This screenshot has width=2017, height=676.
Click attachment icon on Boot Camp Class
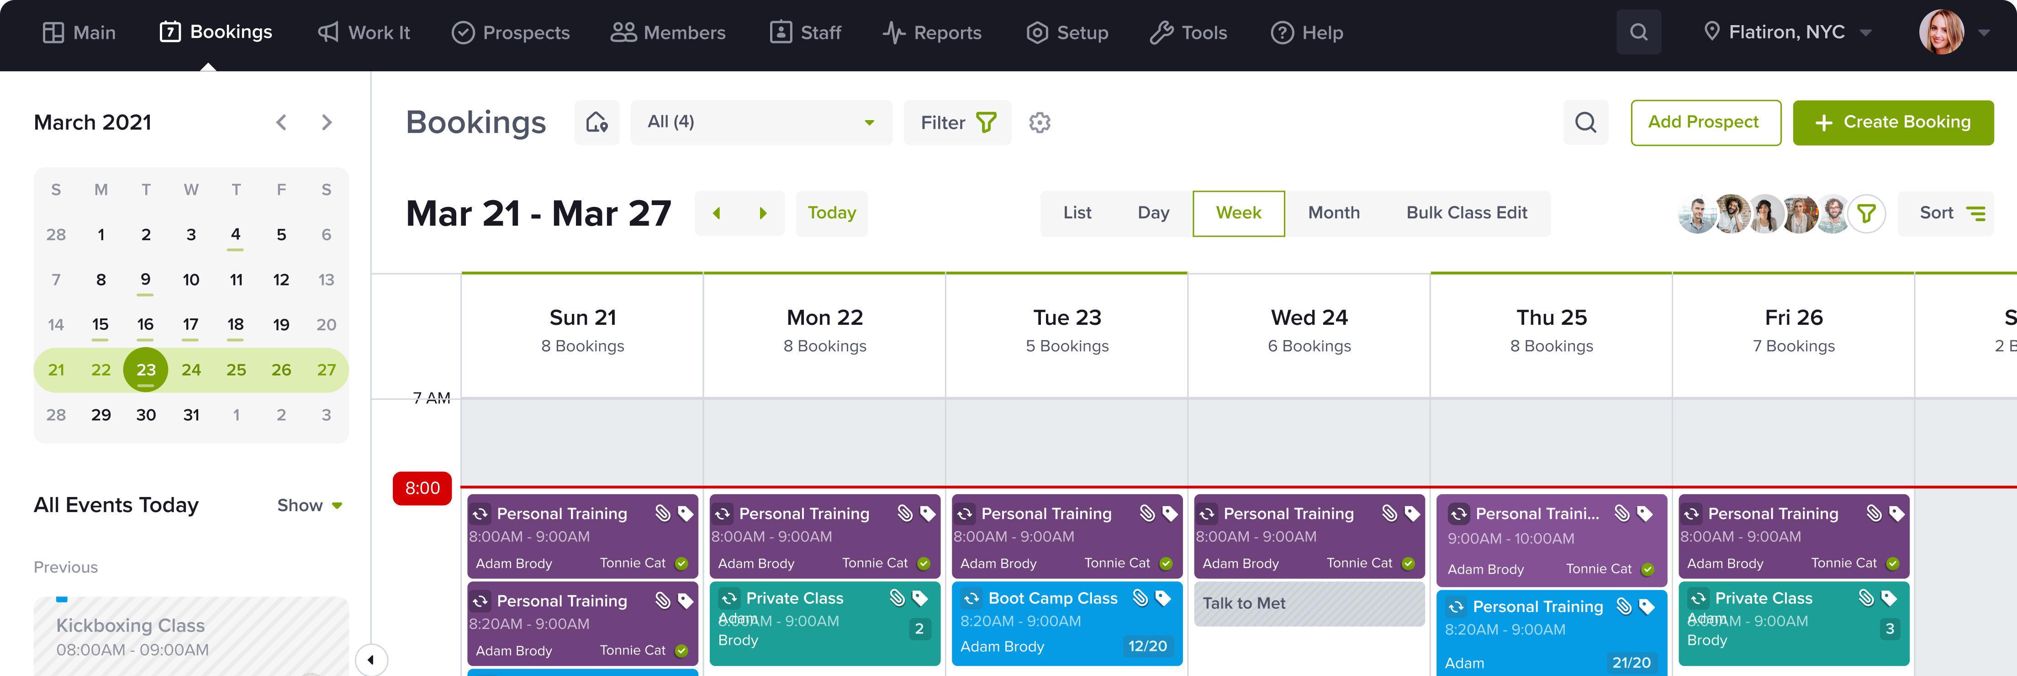pyautogui.click(x=1140, y=598)
